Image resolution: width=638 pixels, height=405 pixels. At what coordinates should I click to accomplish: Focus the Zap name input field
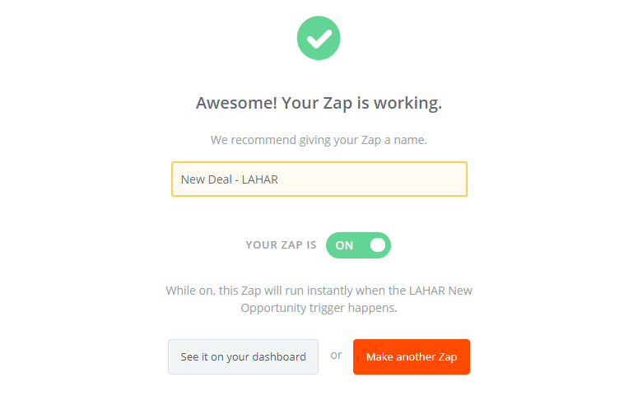319,179
